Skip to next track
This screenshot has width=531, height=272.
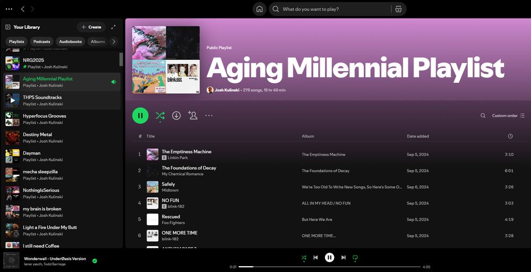[344, 258]
